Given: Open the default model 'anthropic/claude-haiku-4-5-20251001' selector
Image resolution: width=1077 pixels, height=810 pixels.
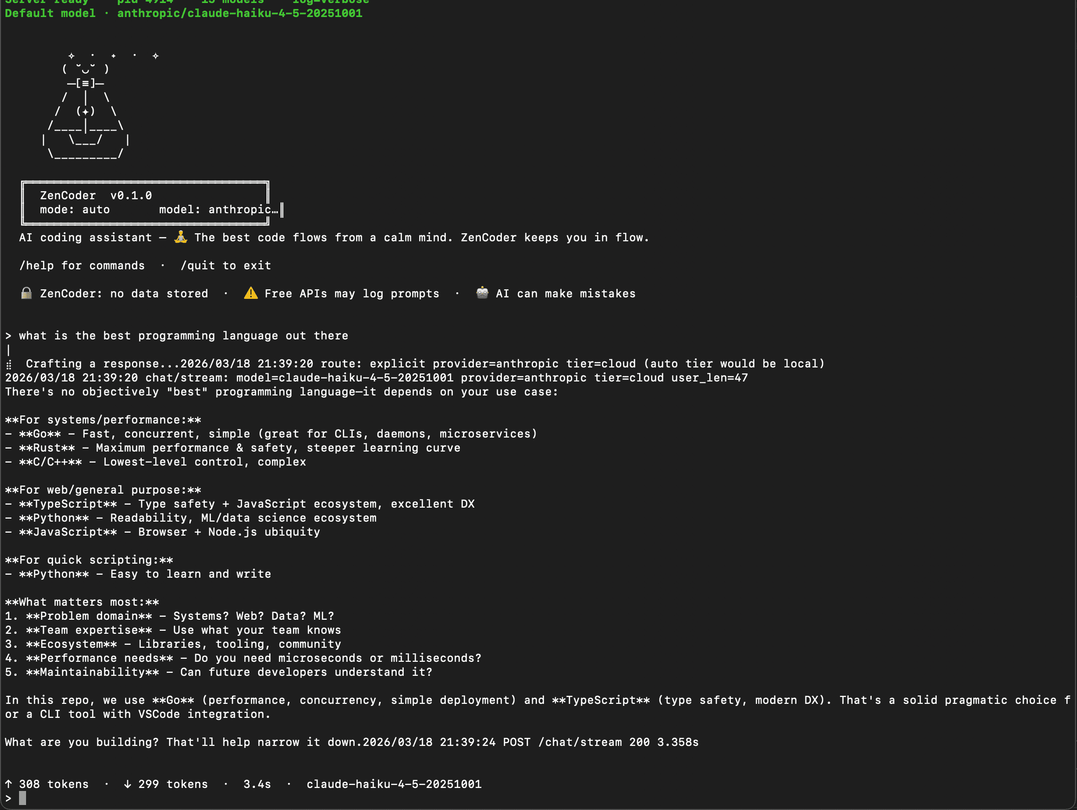Looking at the screenshot, I should 239,13.
